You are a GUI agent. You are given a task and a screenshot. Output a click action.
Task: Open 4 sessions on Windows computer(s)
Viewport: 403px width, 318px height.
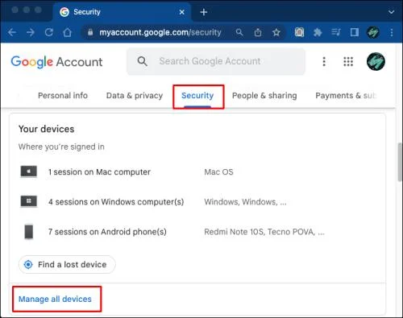116,202
